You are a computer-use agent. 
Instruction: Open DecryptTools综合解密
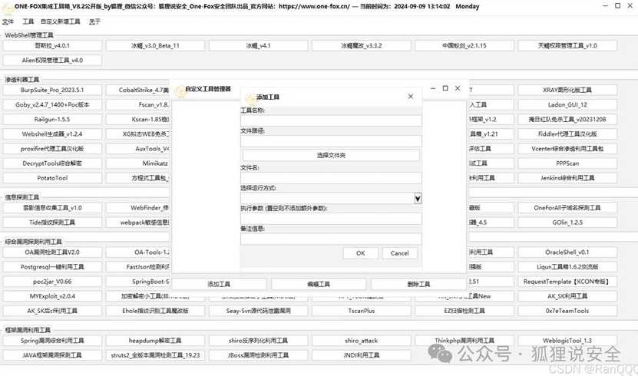[x=52, y=163]
